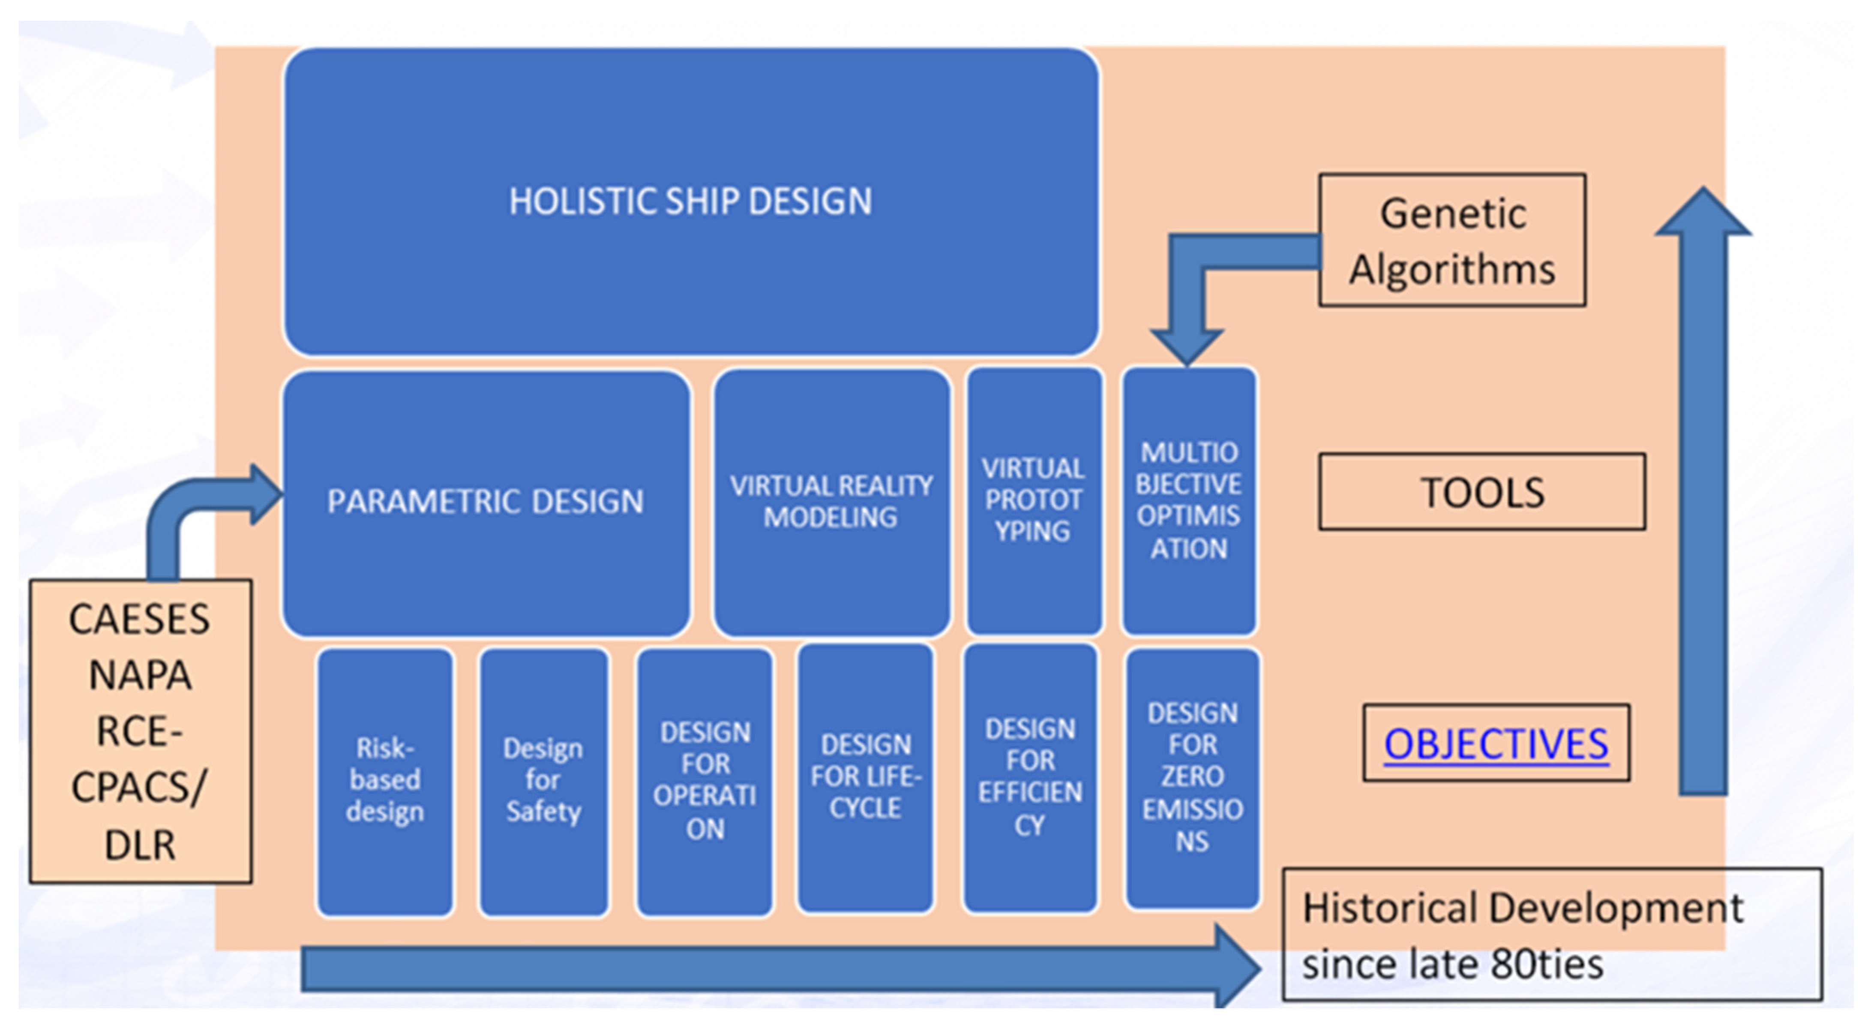
Task: Click the tall upward blue arrow
Action: click(x=1703, y=508)
